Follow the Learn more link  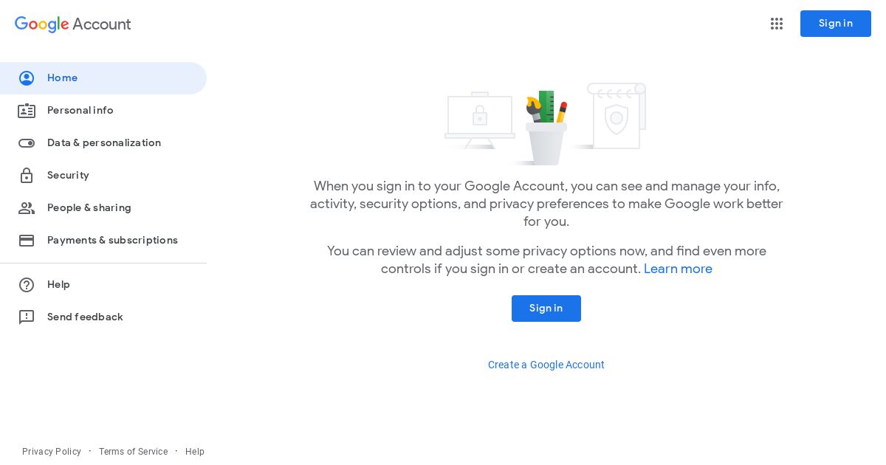click(x=678, y=269)
